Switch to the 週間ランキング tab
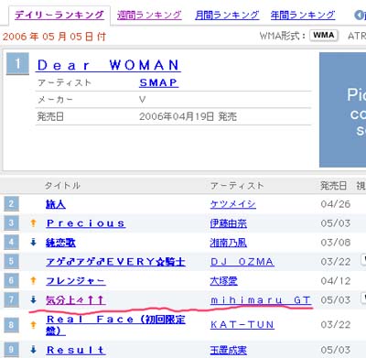The width and height of the screenshot is (366, 358). [149, 15]
